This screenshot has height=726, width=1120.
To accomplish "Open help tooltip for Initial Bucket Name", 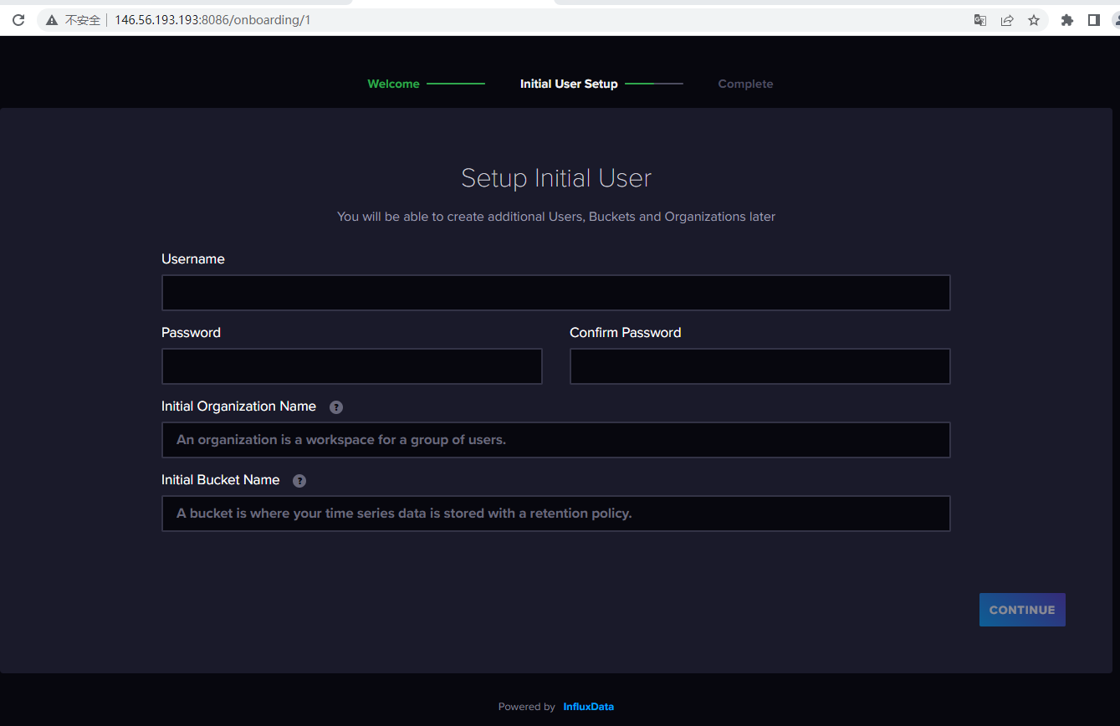I will tap(299, 481).
